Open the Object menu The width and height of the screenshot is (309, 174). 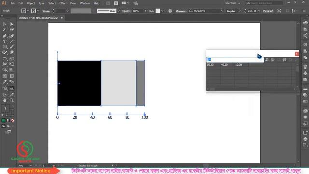pyautogui.click(x=31, y=3)
